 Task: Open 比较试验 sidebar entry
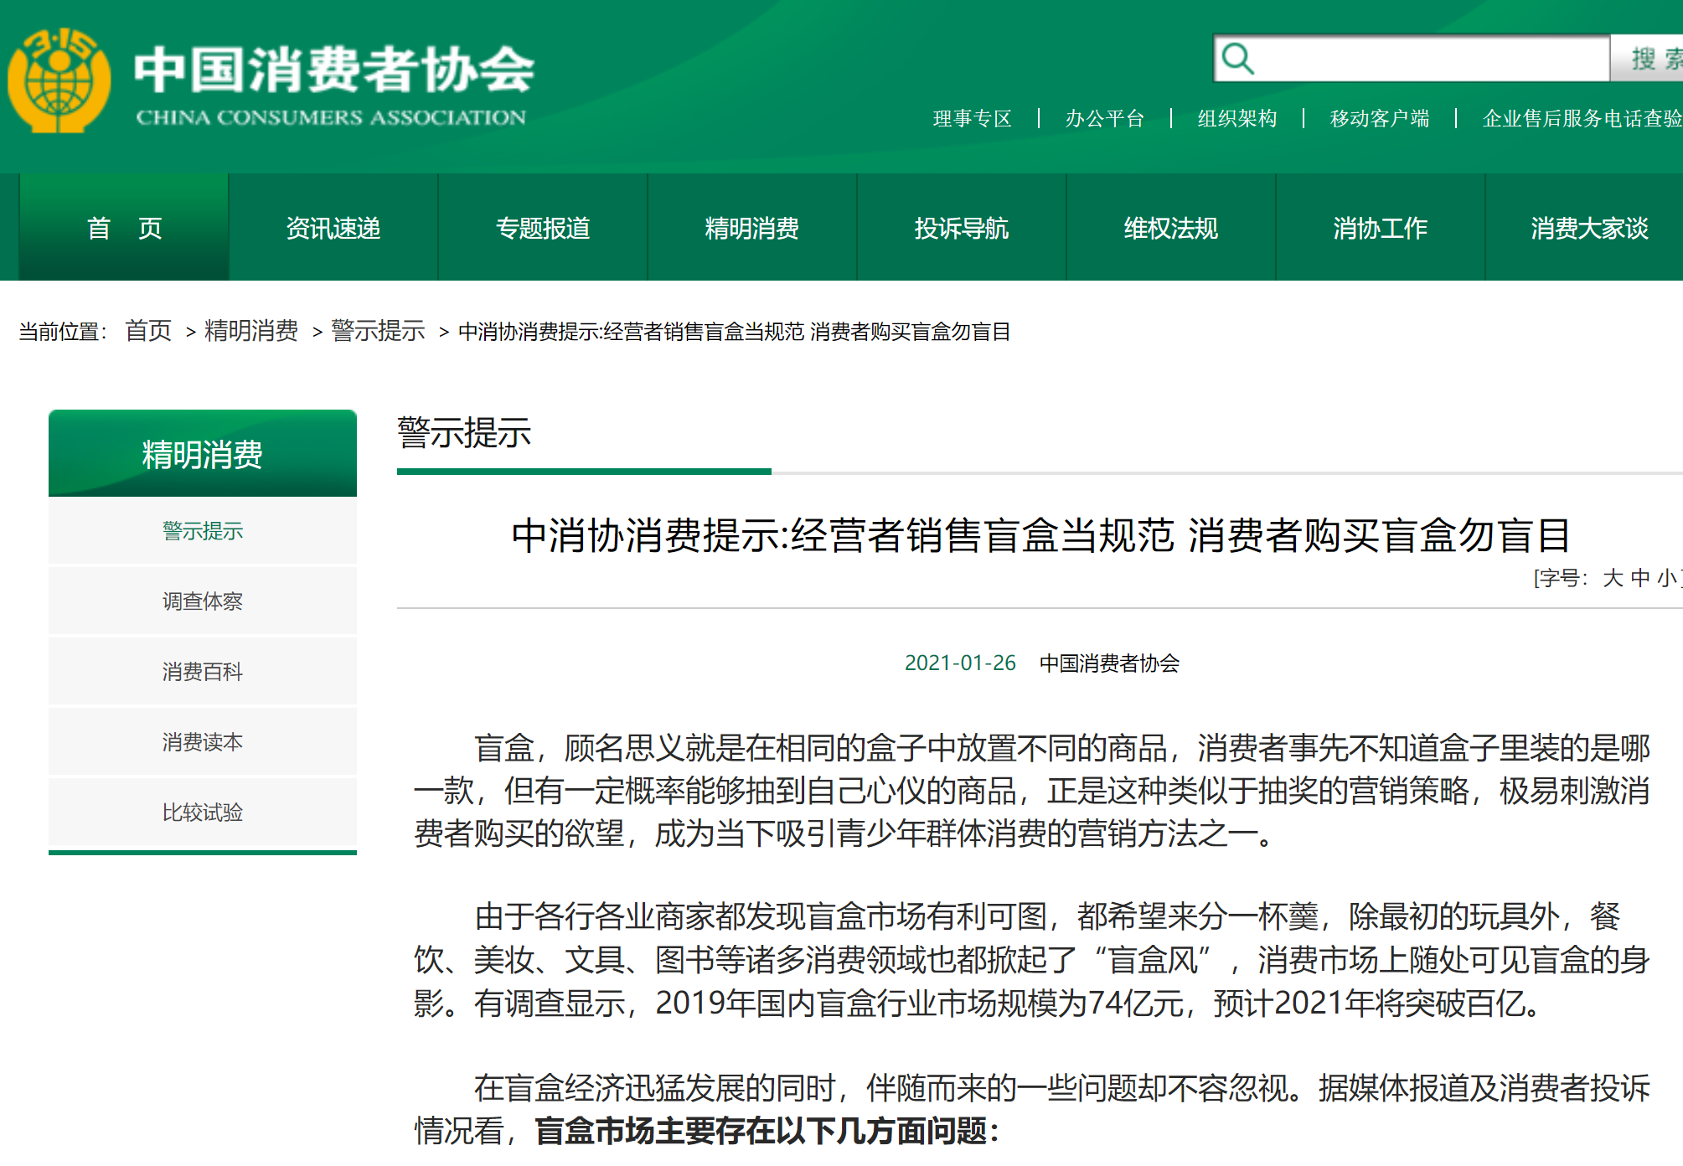click(202, 813)
